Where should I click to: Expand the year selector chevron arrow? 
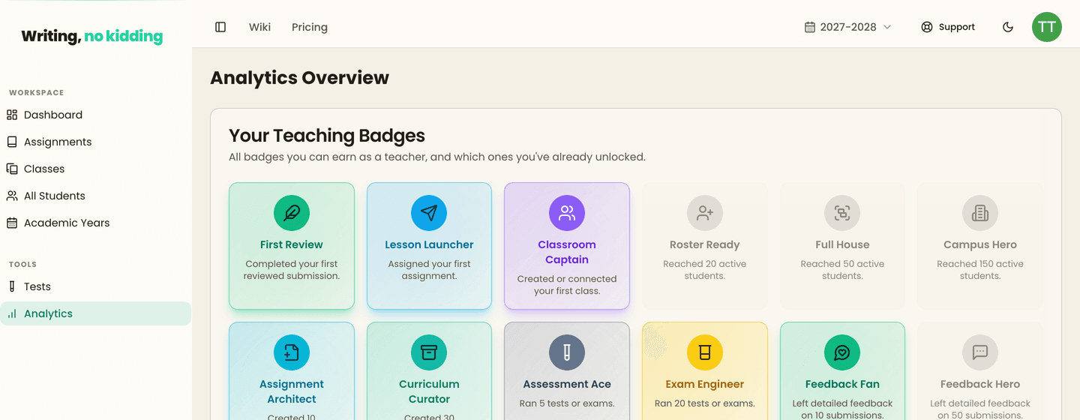click(887, 27)
